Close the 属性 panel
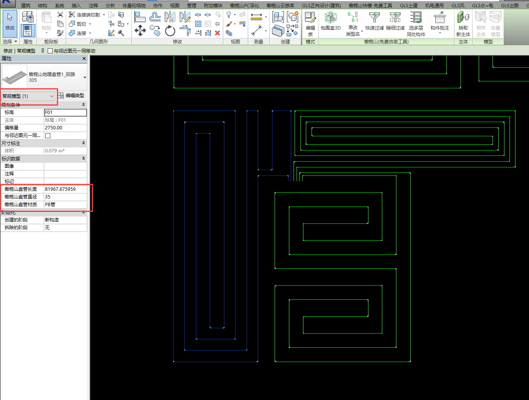 pyautogui.click(x=84, y=59)
